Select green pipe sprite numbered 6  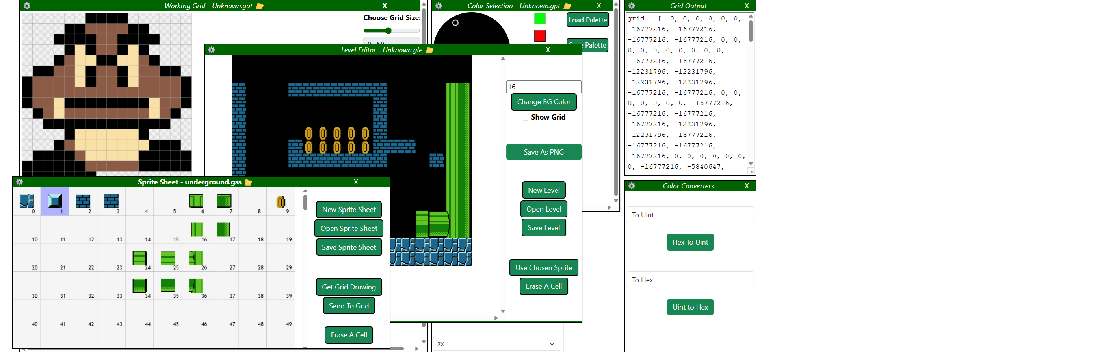click(196, 201)
